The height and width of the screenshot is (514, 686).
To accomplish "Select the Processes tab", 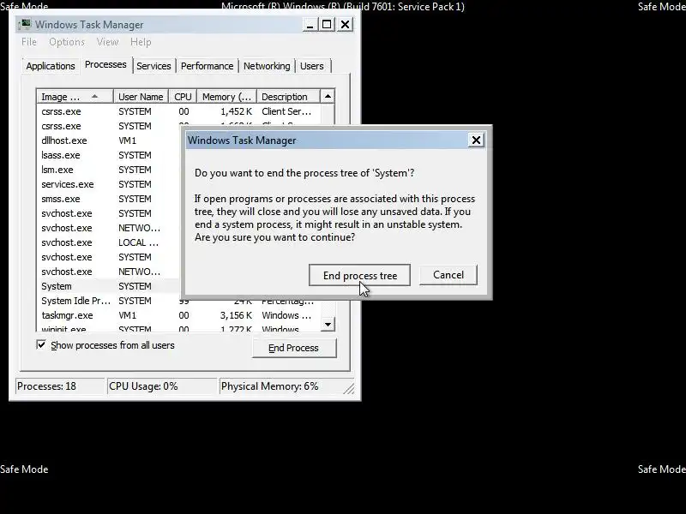I will click(105, 65).
